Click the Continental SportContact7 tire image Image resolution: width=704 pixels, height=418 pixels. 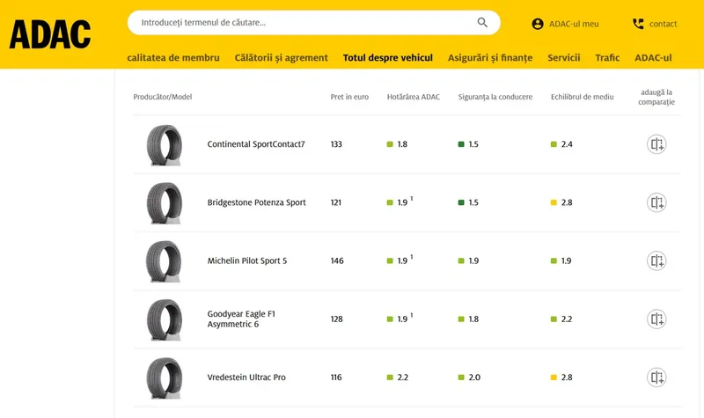(x=165, y=145)
